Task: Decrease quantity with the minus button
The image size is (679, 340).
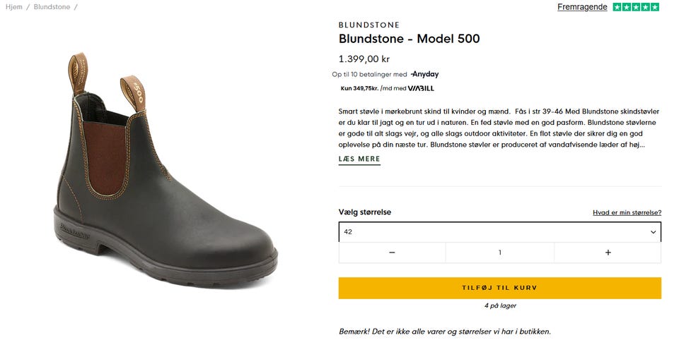Action: [392, 253]
